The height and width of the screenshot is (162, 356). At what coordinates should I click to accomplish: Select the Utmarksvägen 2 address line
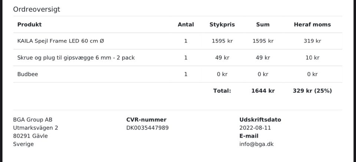click(35, 128)
